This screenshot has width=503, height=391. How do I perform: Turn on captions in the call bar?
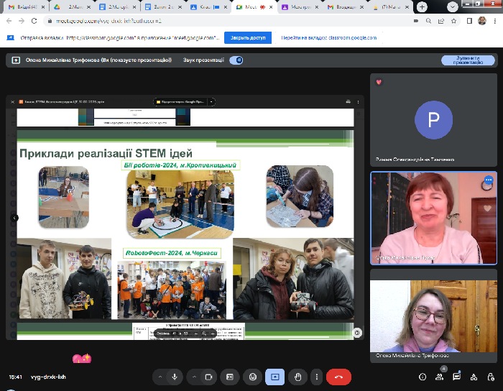click(230, 377)
